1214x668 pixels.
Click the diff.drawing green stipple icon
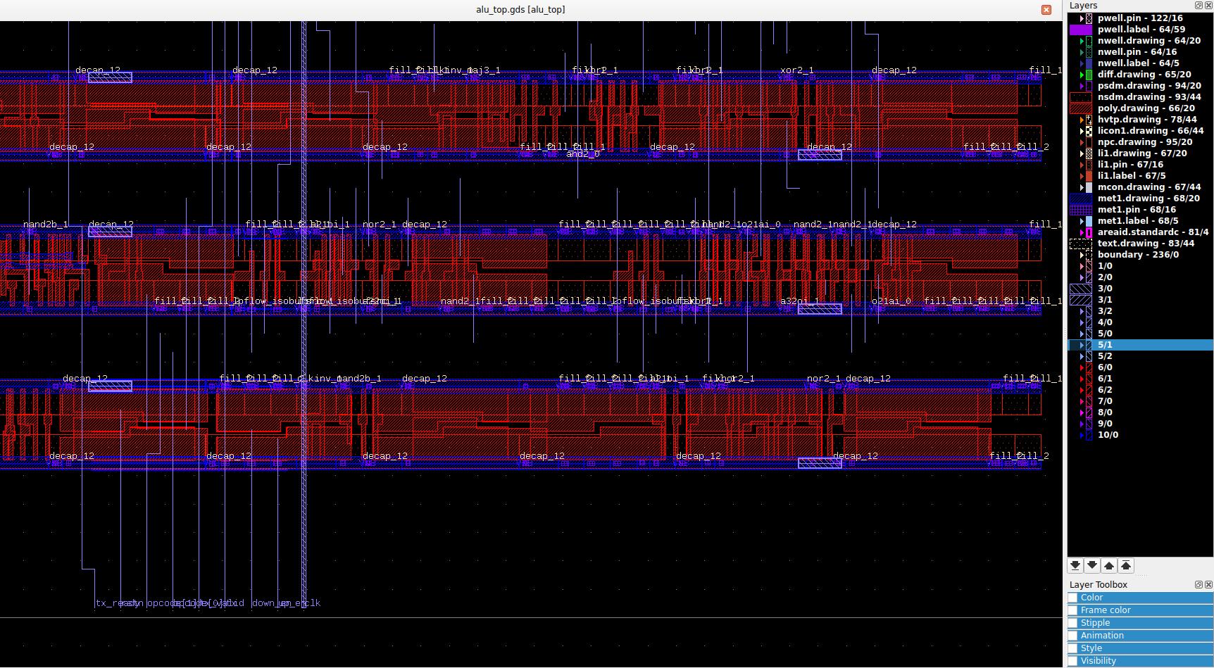coord(1090,74)
